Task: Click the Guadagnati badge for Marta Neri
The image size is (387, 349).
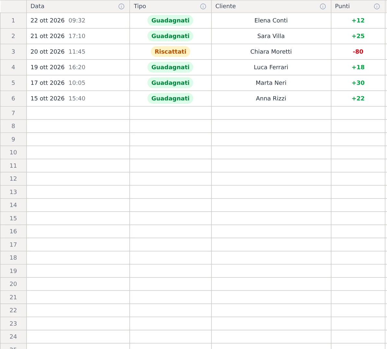Action: click(x=170, y=83)
